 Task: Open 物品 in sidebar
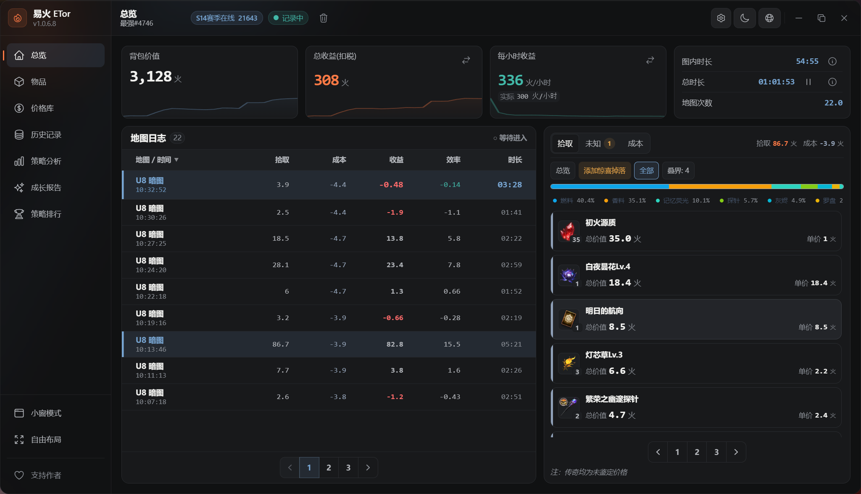(55, 81)
